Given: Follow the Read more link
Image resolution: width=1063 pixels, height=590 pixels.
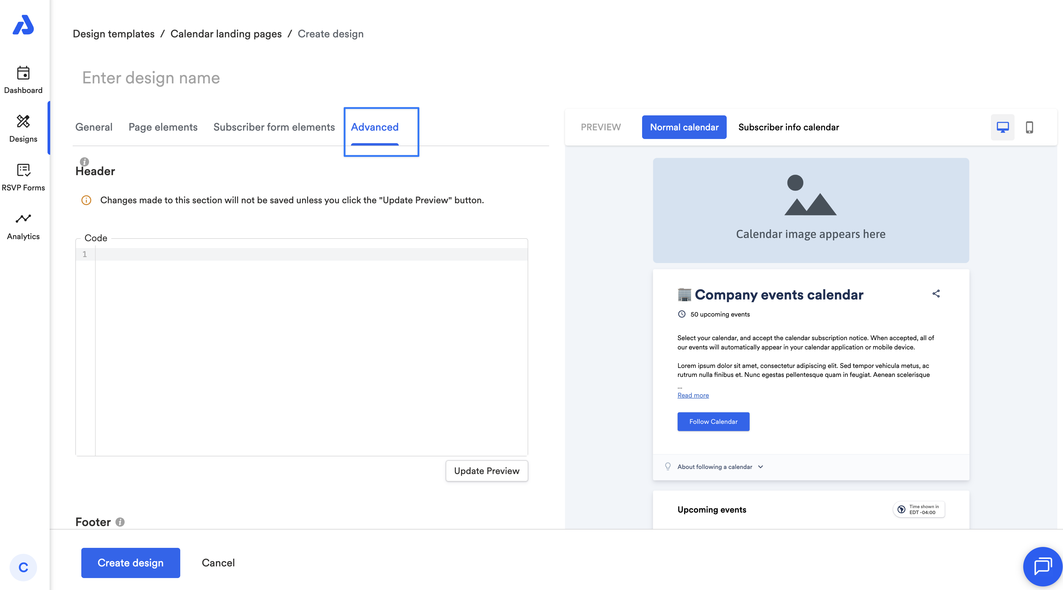Looking at the screenshot, I should tap(693, 395).
